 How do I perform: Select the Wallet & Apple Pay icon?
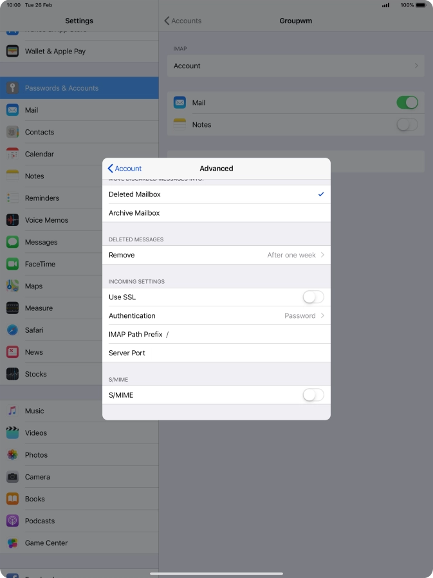pyautogui.click(x=12, y=51)
